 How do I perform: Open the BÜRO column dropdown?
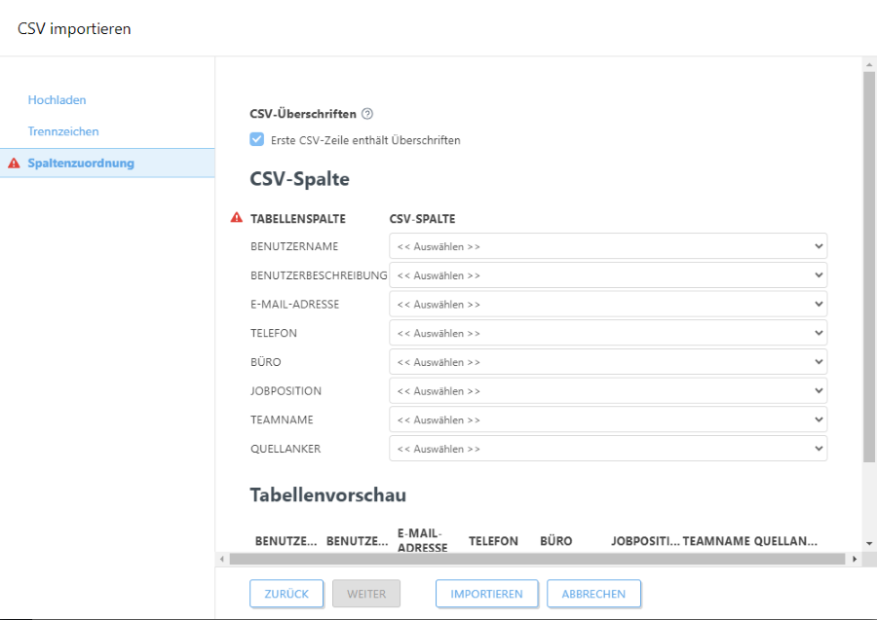819,361
